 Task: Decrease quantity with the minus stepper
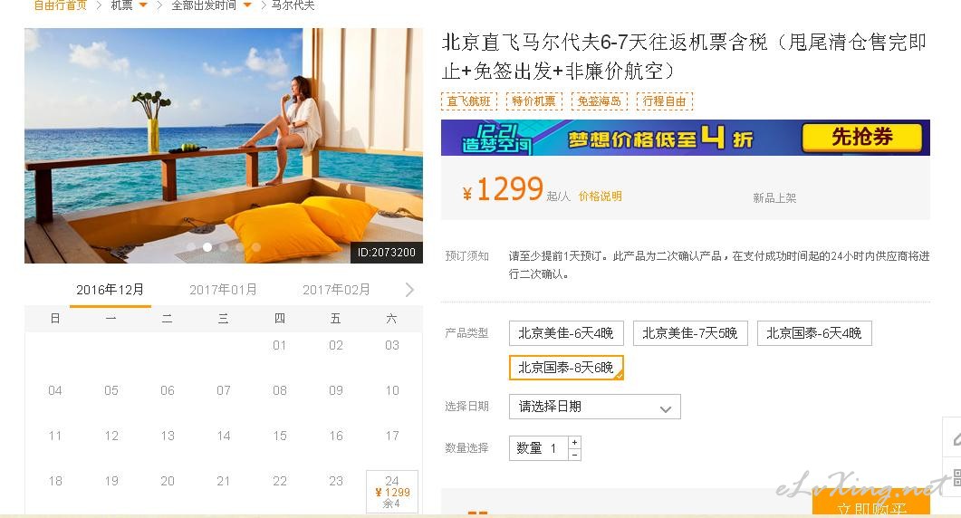click(x=574, y=455)
